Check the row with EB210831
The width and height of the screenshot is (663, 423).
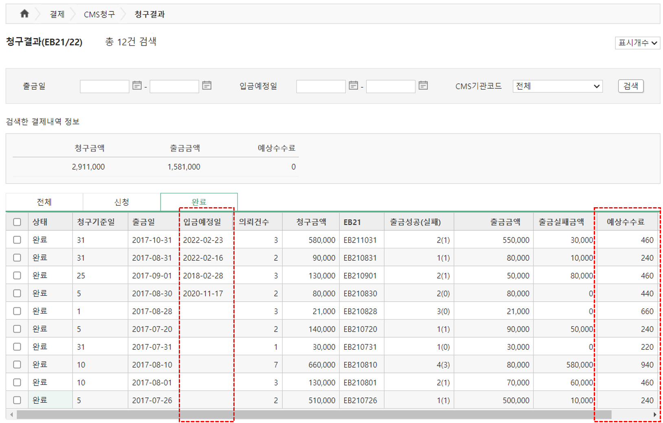click(17, 258)
